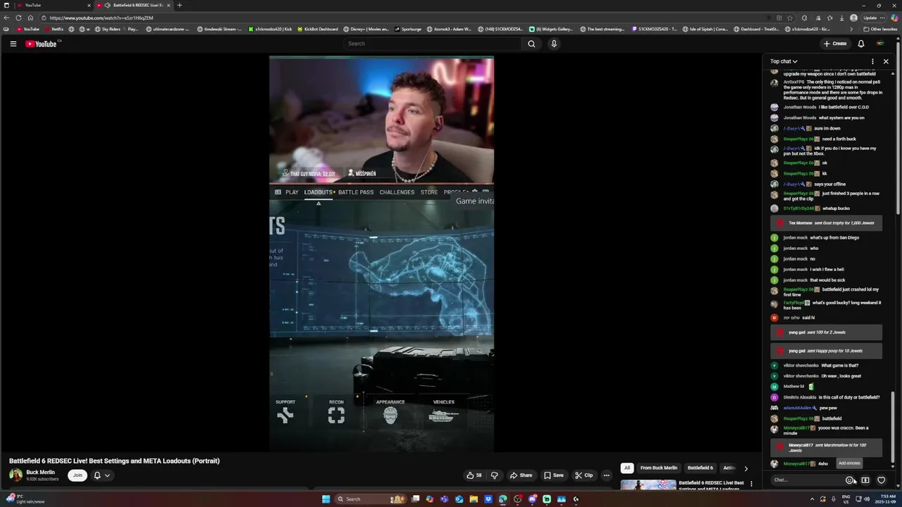The width and height of the screenshot is (902, 507).
Task: Open live chat more options menu
Action: tap(872, 61)
